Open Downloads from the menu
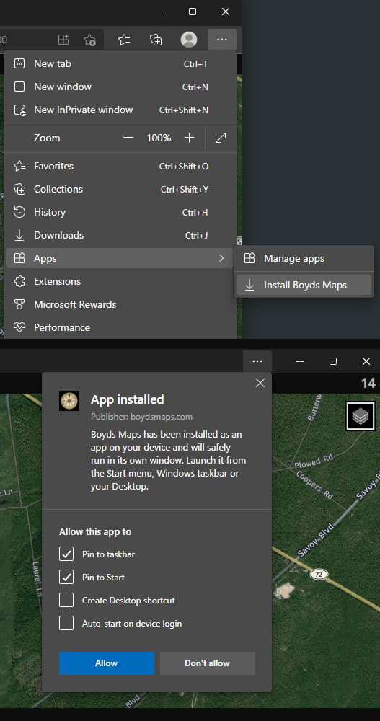This screenshot has width=380, height=721. click(x=120, y=235)
